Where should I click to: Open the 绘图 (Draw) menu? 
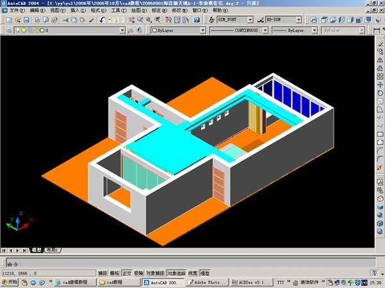pos(136,11)
